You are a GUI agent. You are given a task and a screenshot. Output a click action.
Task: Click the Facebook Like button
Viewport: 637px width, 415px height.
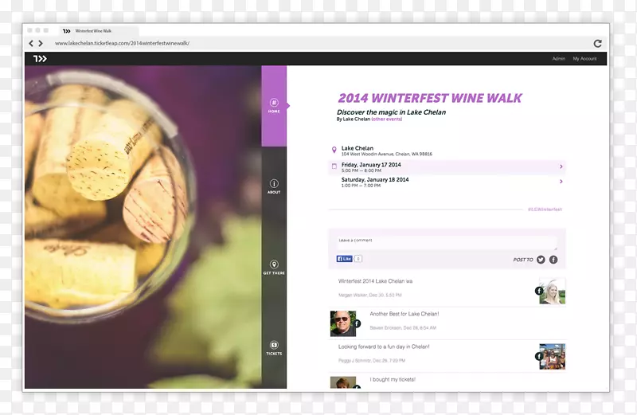point(345,259)
